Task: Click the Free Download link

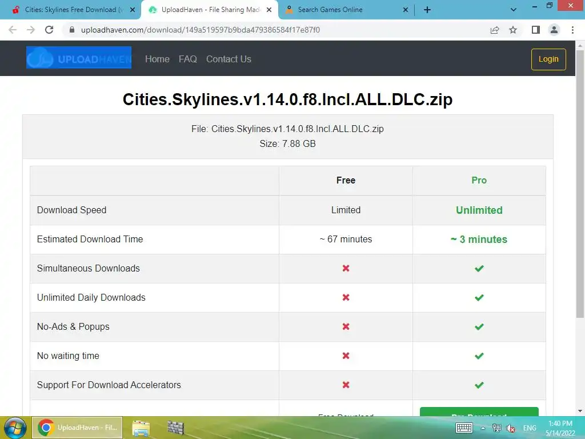Action: pos(346,415)
